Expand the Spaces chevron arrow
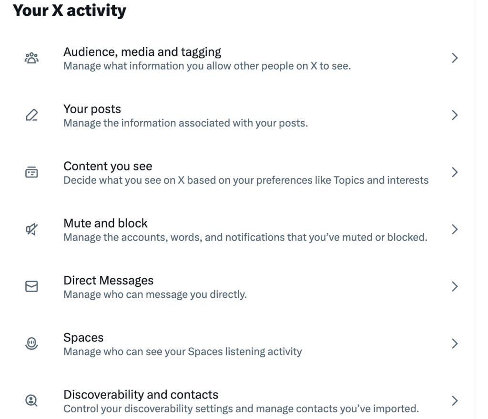 pos(455,344)
